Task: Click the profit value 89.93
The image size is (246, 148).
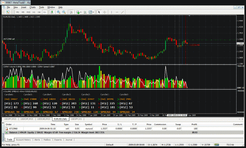Action: (x=195, y=133)
